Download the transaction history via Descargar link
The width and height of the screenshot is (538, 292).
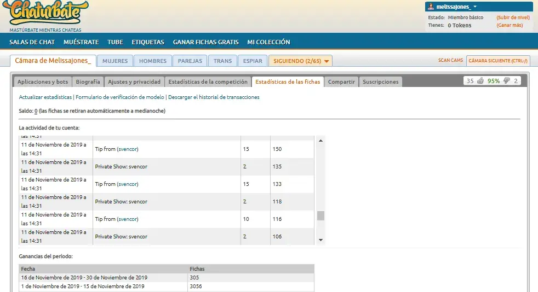pos(214,97)
